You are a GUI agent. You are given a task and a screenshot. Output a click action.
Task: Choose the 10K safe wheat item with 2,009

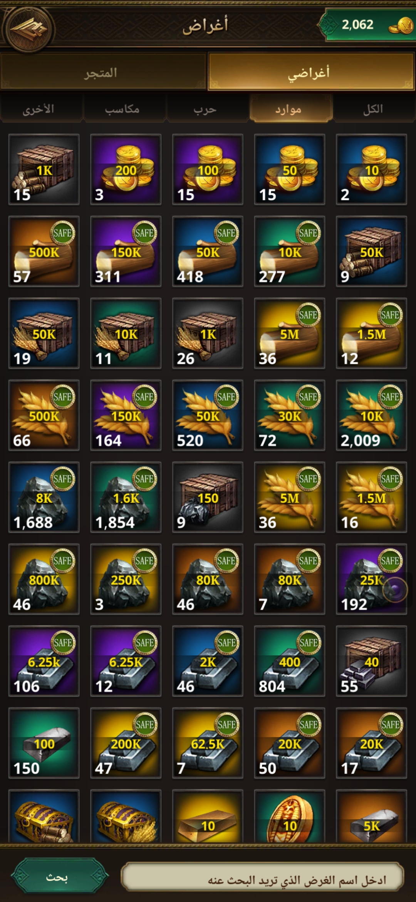click(x=371, y=415)
